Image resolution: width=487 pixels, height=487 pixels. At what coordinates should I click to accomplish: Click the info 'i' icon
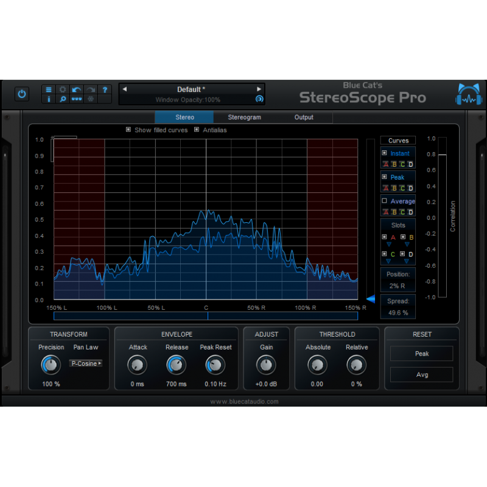tap(49, 99)
